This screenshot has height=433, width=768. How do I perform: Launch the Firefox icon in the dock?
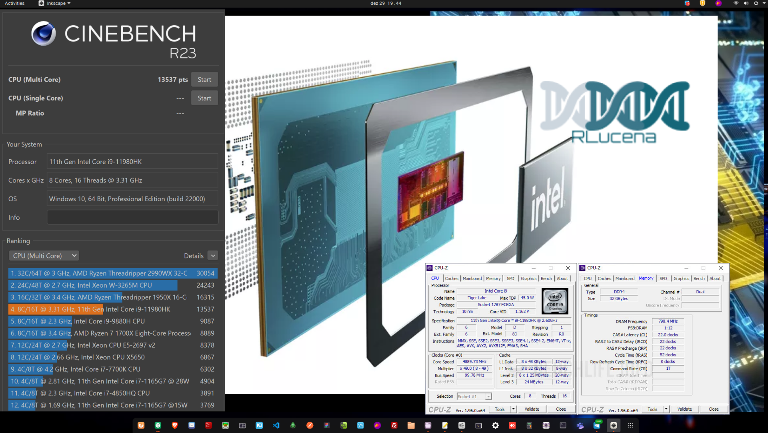click(141, 425)
